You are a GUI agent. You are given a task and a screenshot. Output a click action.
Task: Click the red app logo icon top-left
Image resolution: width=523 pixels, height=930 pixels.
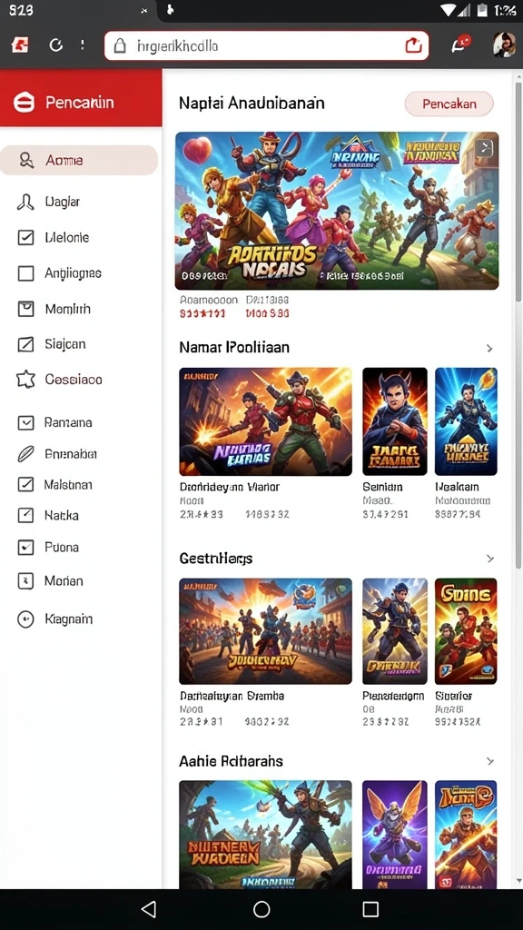point(20,45)
